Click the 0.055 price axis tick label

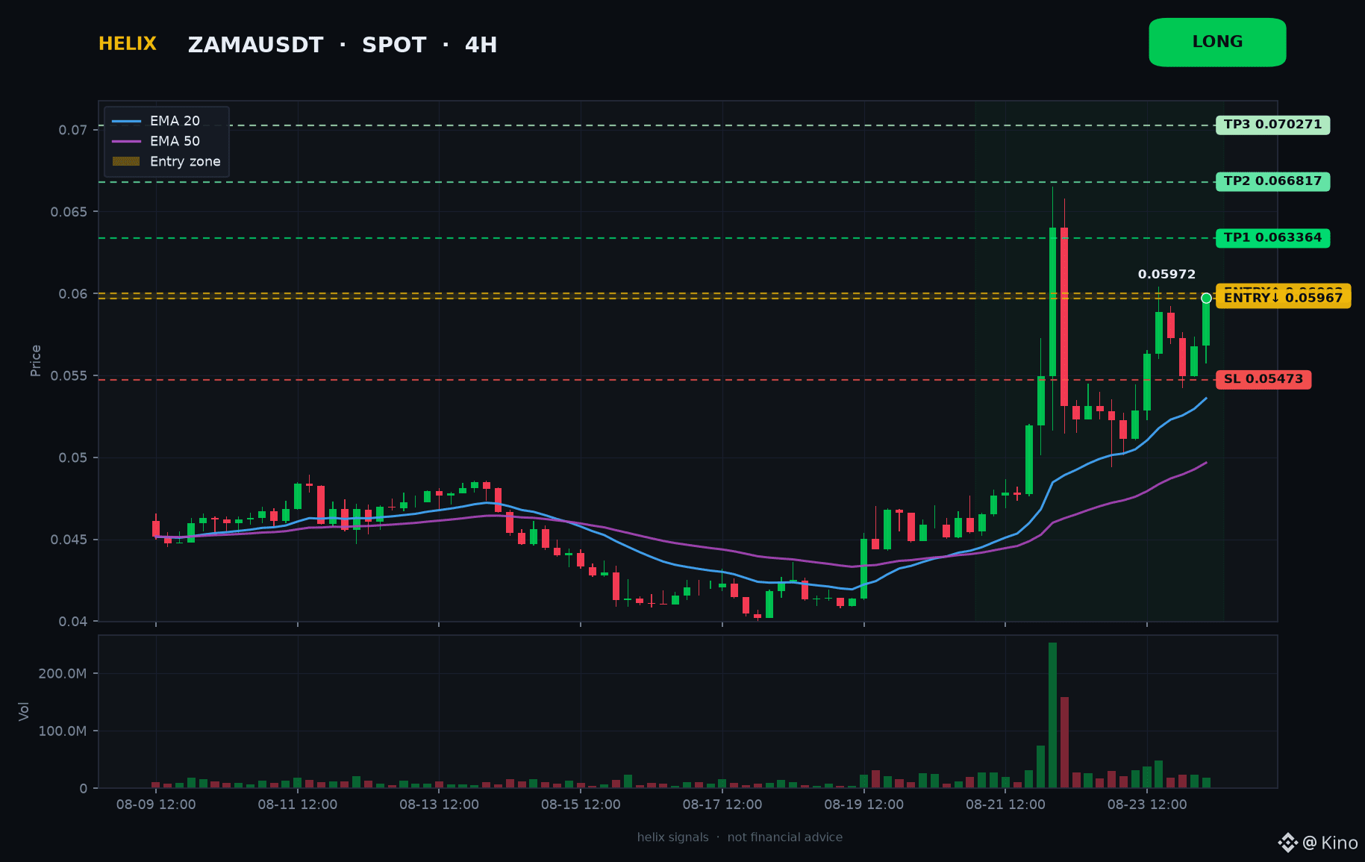click(69, 376)
